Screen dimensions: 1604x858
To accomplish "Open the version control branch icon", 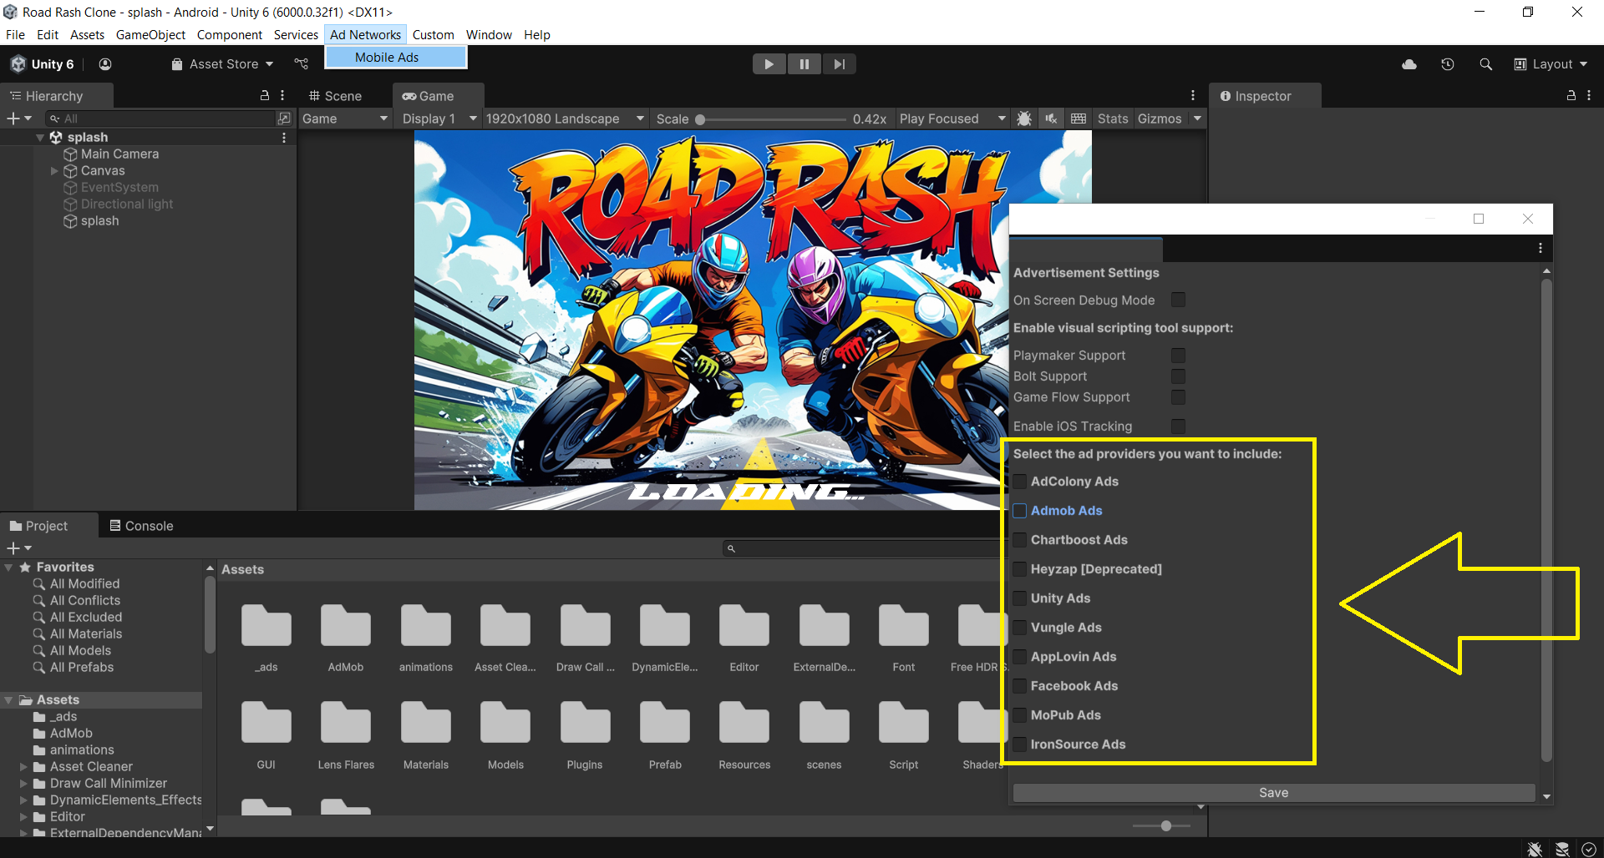I will (x=302, y=64).
